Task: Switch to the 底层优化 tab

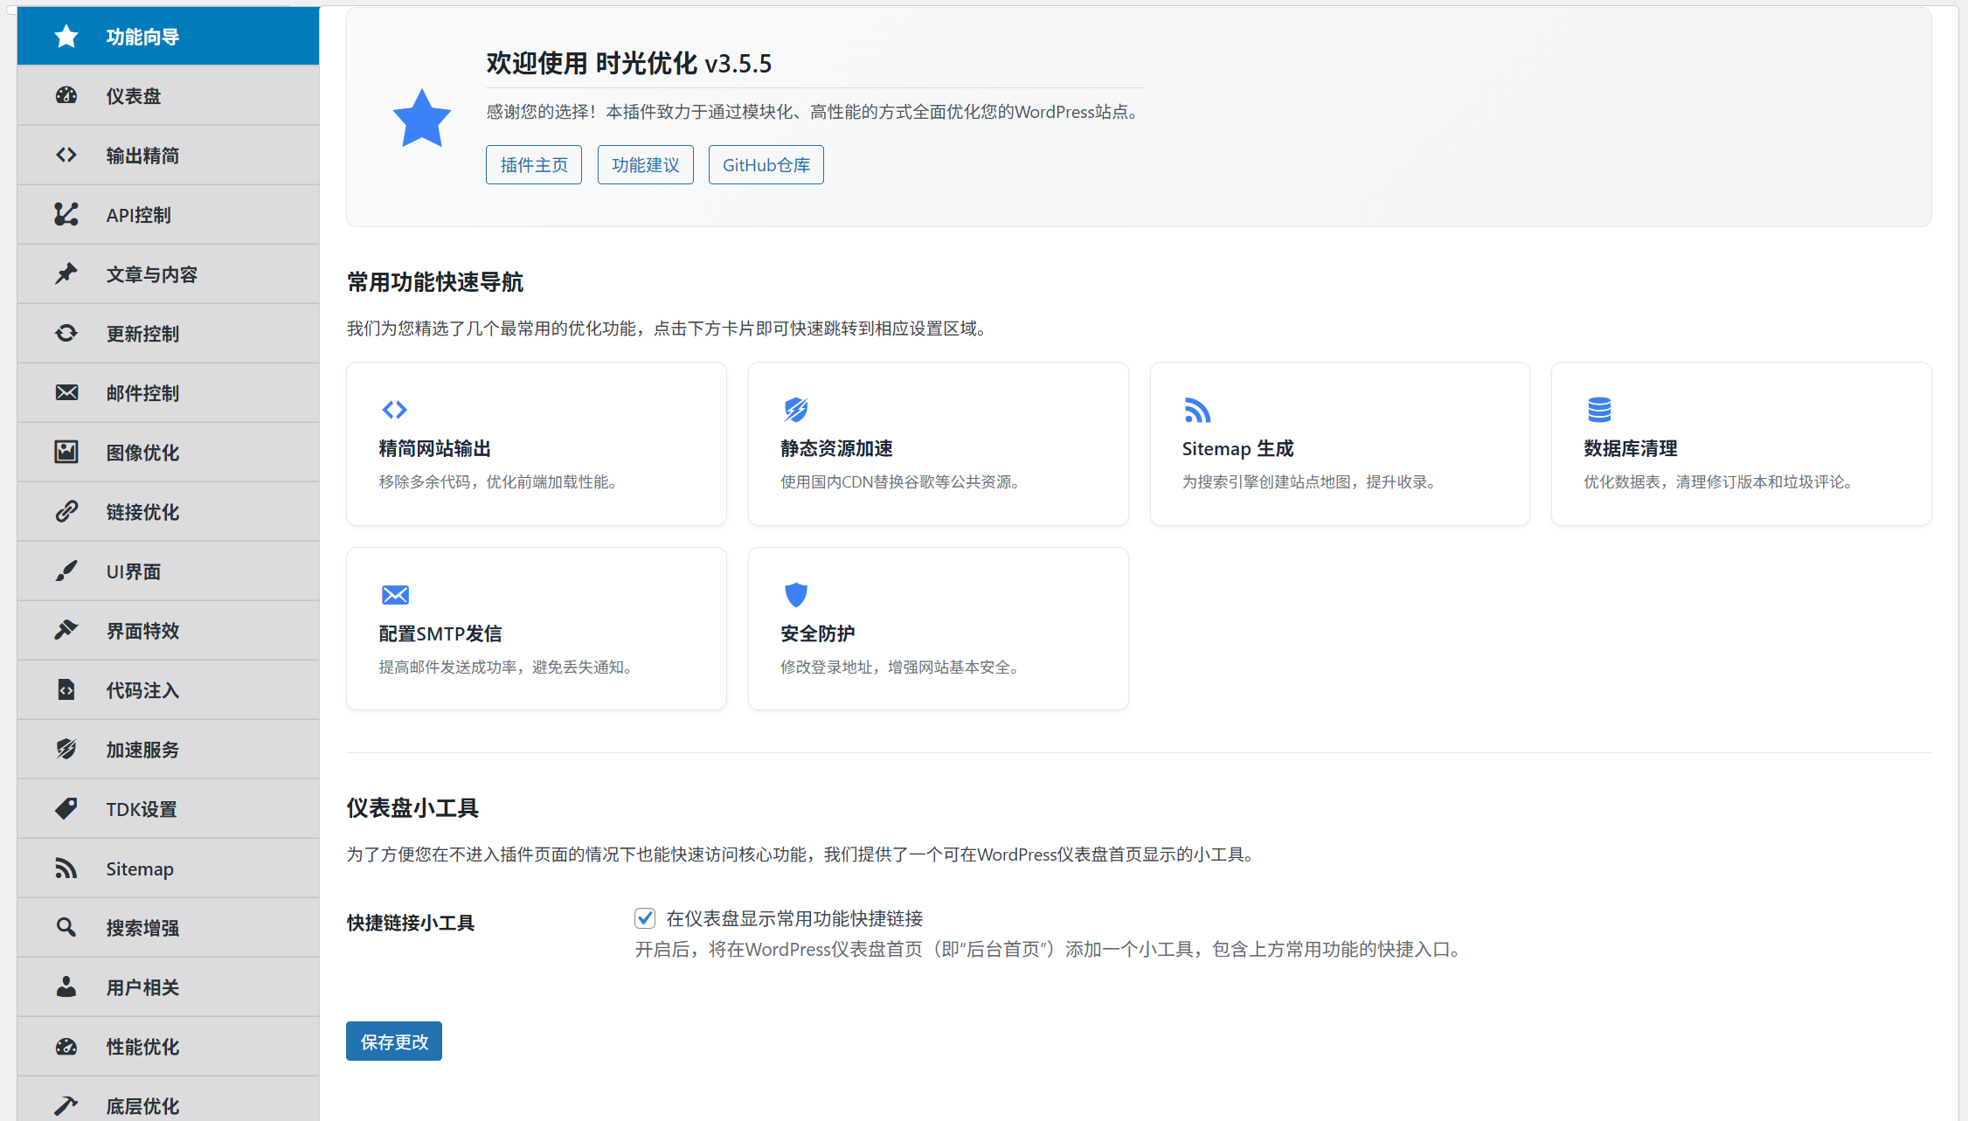Action: click(x=168, y=1100)
